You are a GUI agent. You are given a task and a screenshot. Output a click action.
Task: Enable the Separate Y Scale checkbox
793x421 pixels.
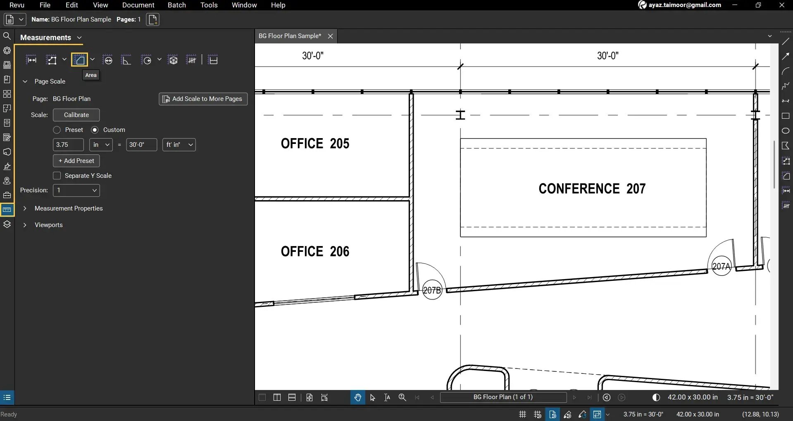(x=57, y=176)
